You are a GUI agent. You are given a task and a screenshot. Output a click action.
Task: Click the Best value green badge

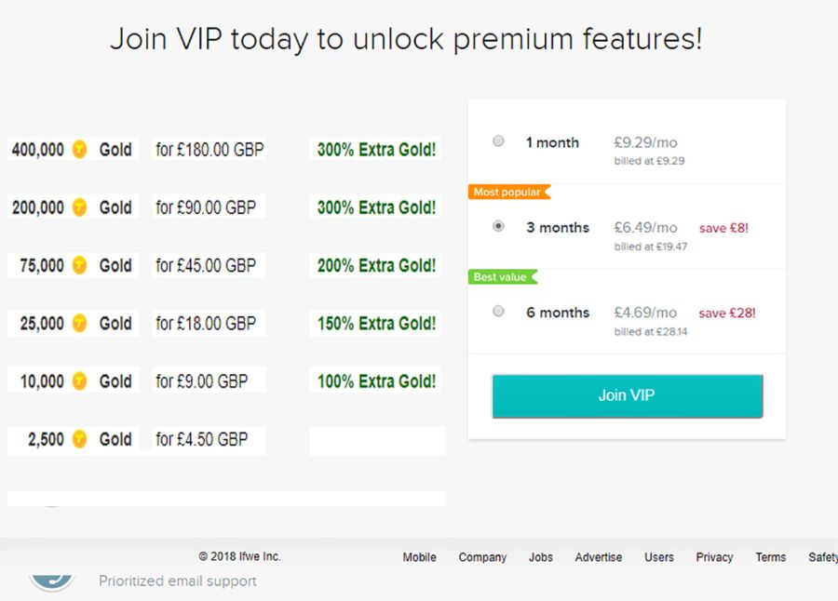point(501,277)
